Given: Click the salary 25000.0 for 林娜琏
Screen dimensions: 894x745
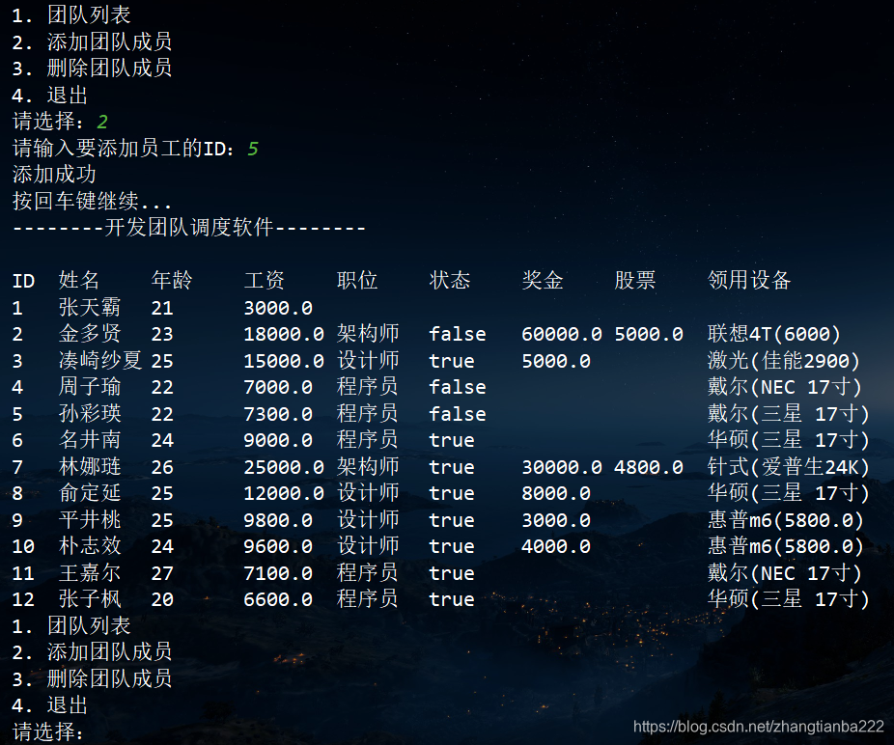Looking at the screenshot, I should coord(284,467).
